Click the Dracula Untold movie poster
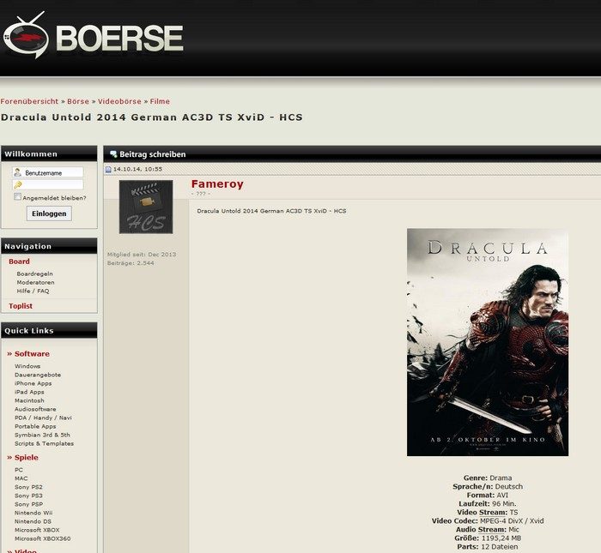601x553 pixels. [x=487, y=341]
